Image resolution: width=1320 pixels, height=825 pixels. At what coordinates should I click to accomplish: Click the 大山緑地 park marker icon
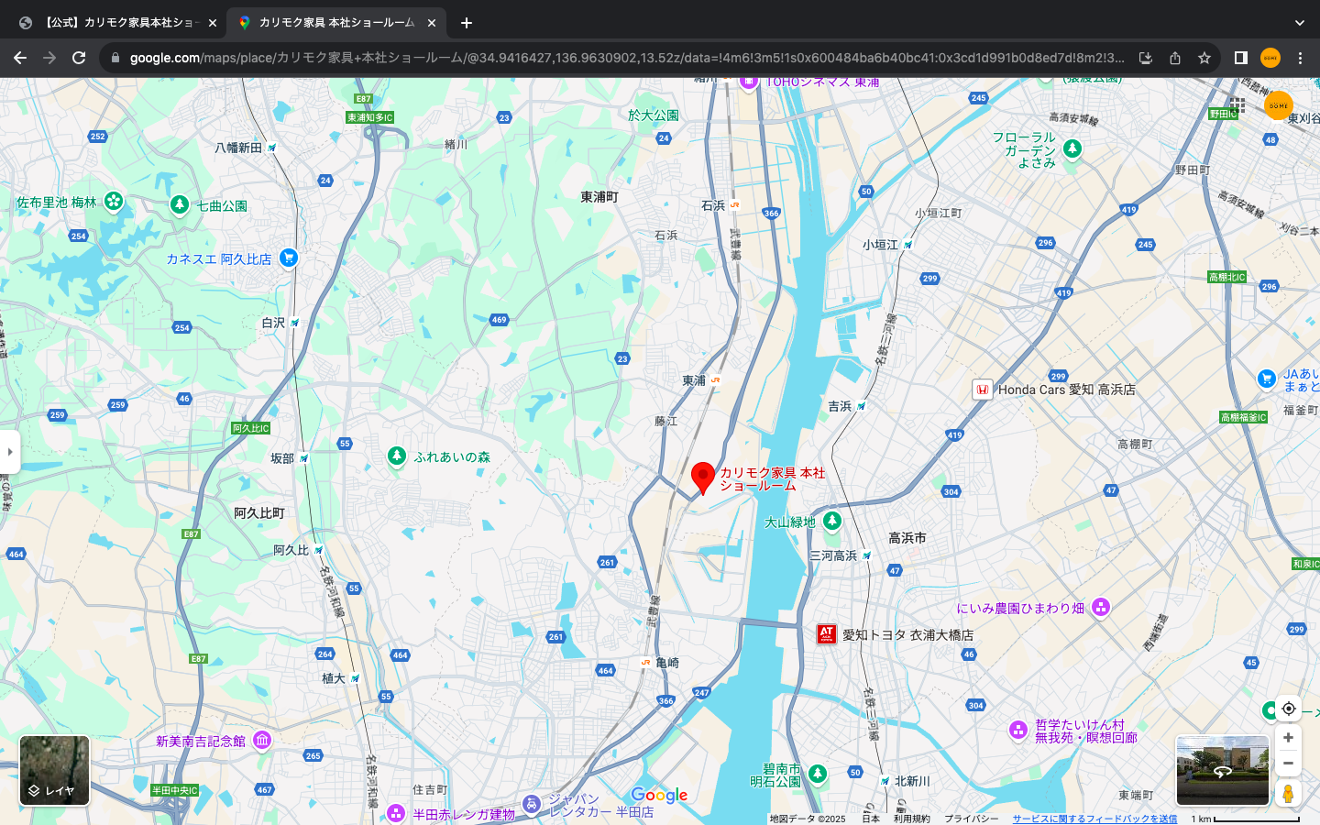pyautogui.click(x=832, y=522)
